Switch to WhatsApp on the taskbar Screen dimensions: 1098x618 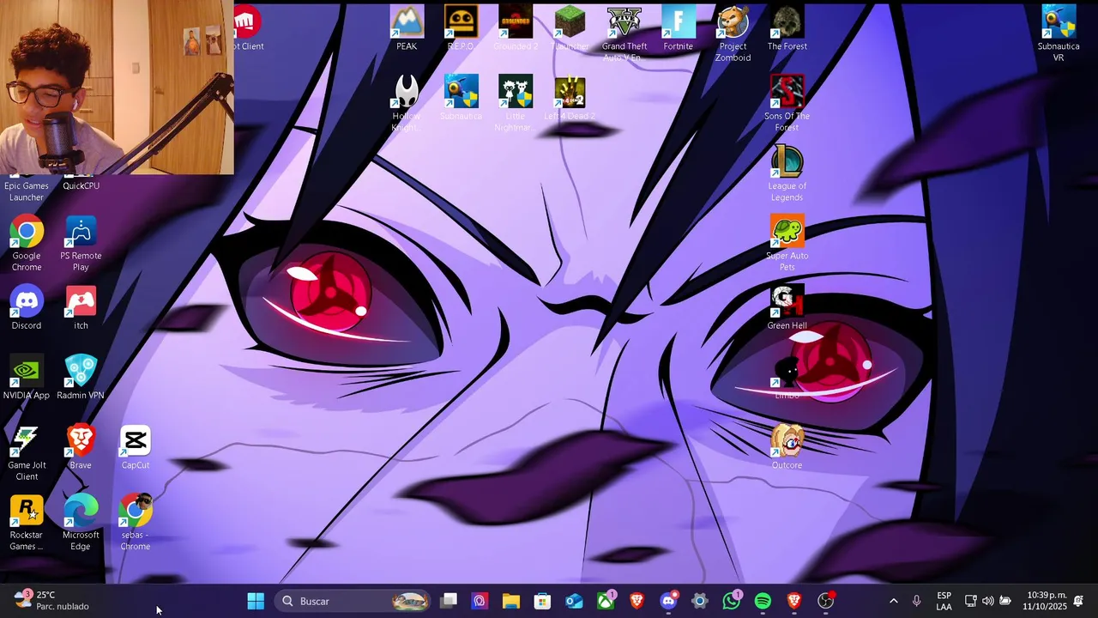(x=731, y=601)
